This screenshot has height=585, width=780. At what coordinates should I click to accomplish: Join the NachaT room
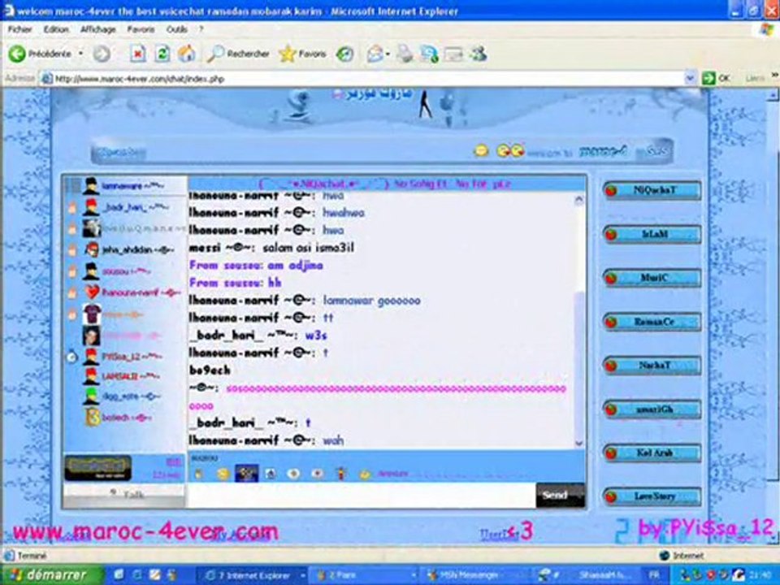pyautogui.click(x=652, y=366)
